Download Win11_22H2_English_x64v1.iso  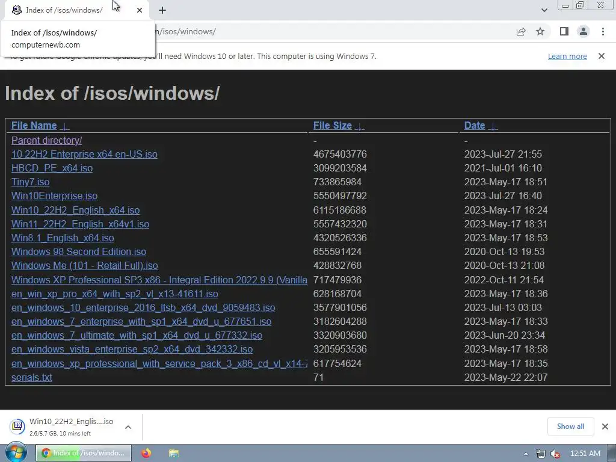[80, 224]
